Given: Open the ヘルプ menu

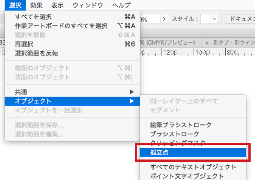Looking at the screenshot, I should point(121,5).
